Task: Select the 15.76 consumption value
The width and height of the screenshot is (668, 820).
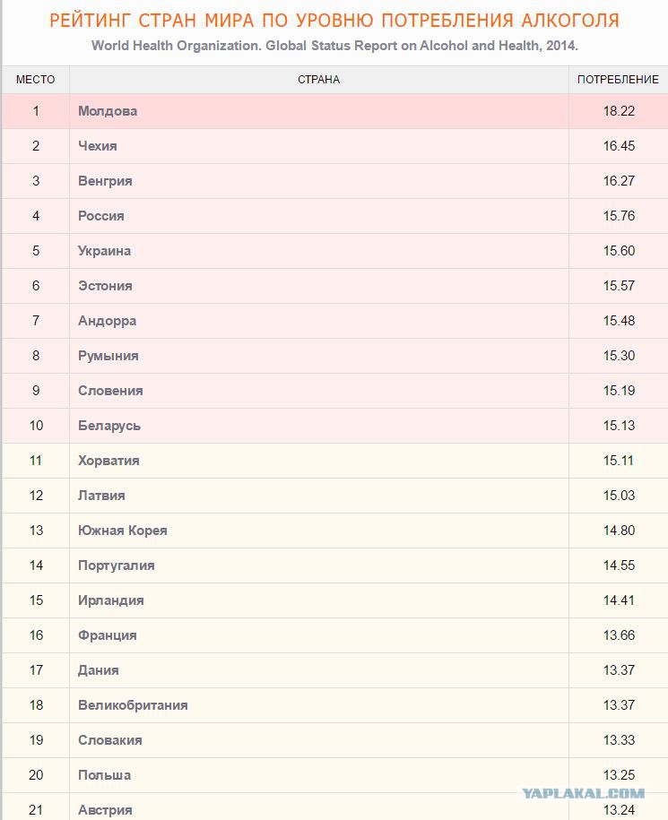Action: tap(619, 216)
